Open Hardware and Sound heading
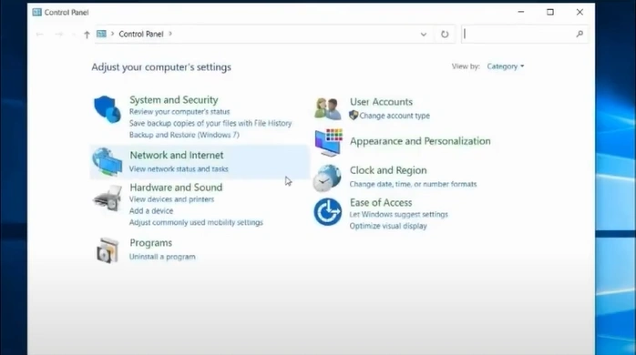 coord(176,188)
